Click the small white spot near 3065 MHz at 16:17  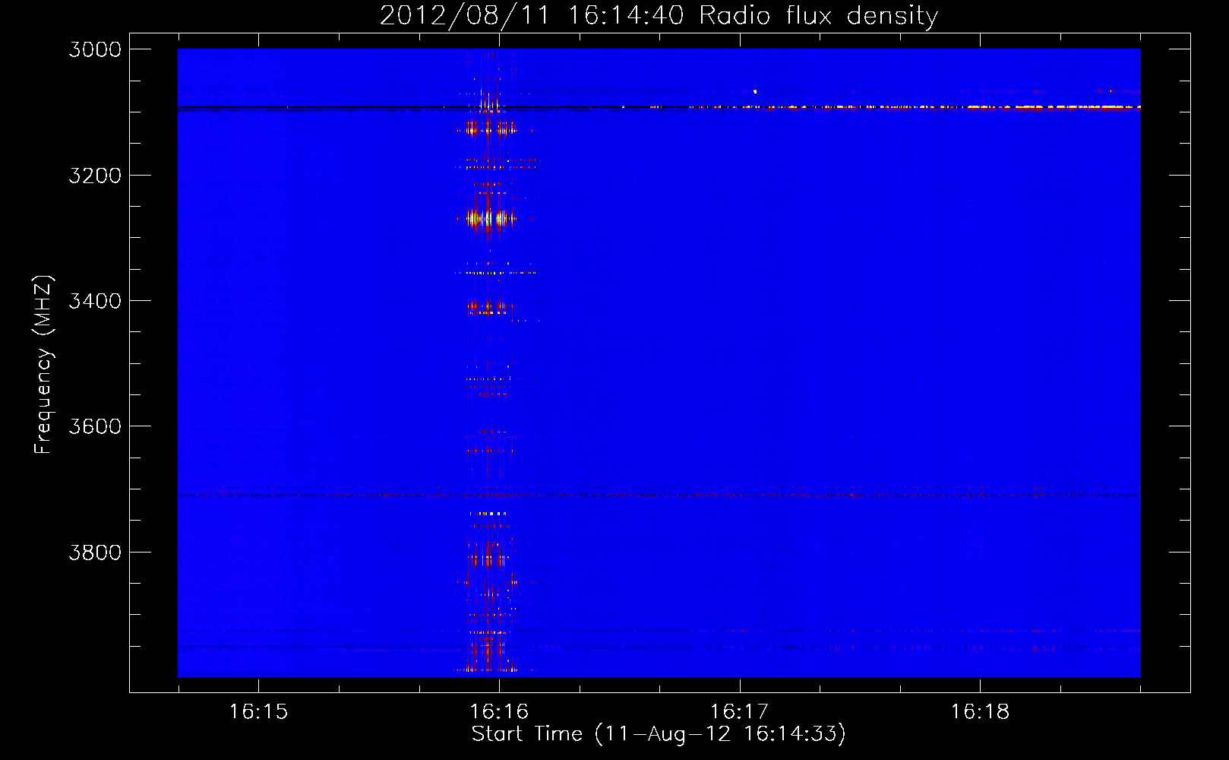pyautogui.click(x=755, y=91)
